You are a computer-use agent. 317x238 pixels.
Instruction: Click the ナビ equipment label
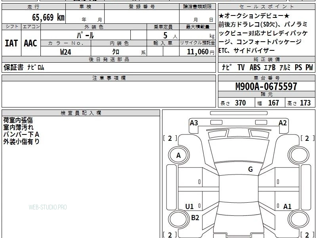point(227,67)
